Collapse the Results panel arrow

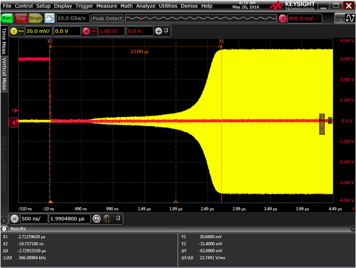click(352, 228)
